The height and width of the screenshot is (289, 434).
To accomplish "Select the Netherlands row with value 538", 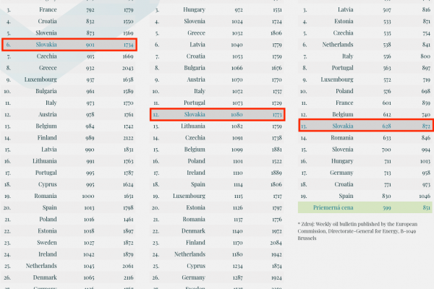I will [366, 45].
